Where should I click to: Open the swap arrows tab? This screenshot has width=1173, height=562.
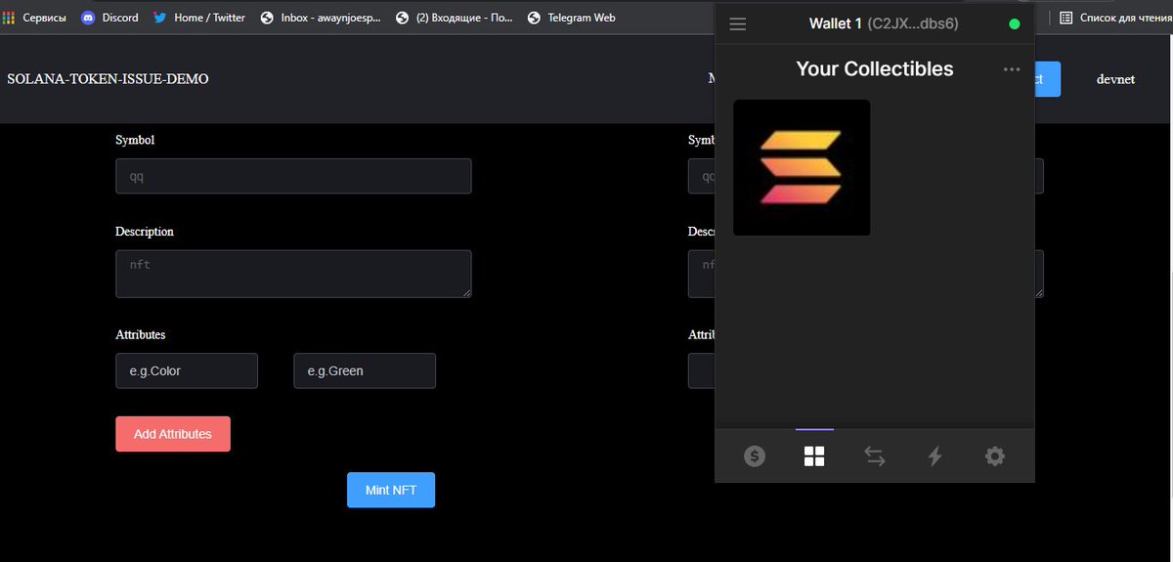(x=875, y=455)
